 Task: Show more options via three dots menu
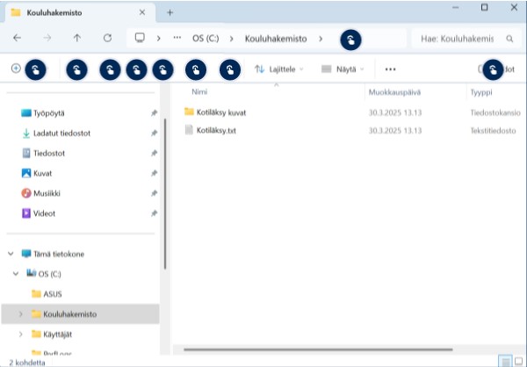[391, 68]
